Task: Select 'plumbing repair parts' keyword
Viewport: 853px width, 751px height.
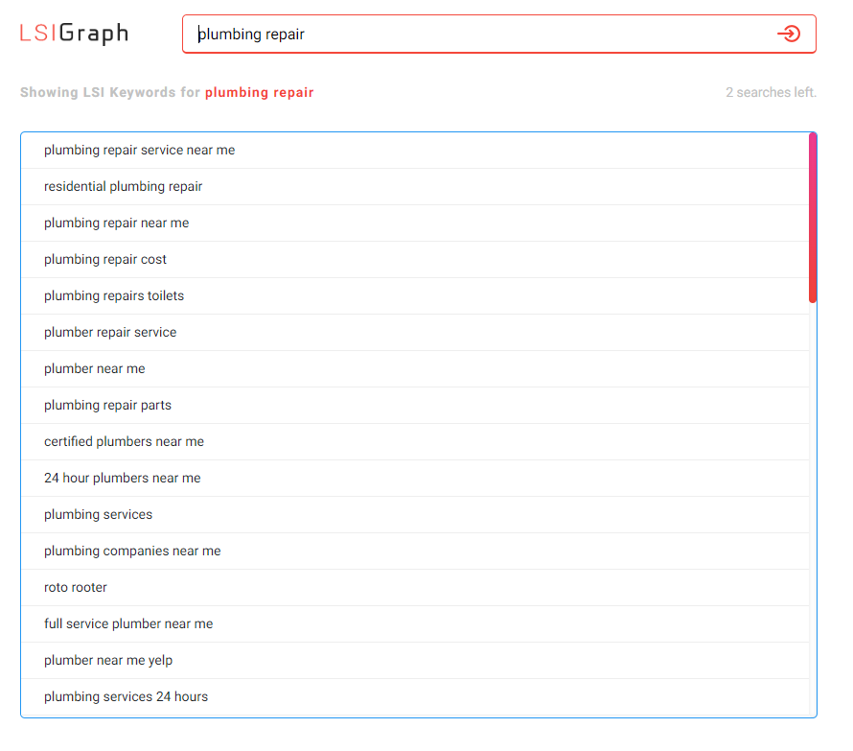Action: 107,405
